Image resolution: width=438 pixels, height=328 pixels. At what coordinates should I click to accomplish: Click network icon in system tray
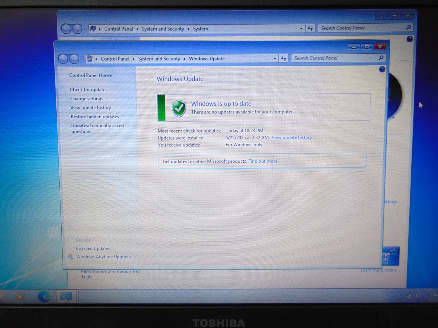[427, 296]
